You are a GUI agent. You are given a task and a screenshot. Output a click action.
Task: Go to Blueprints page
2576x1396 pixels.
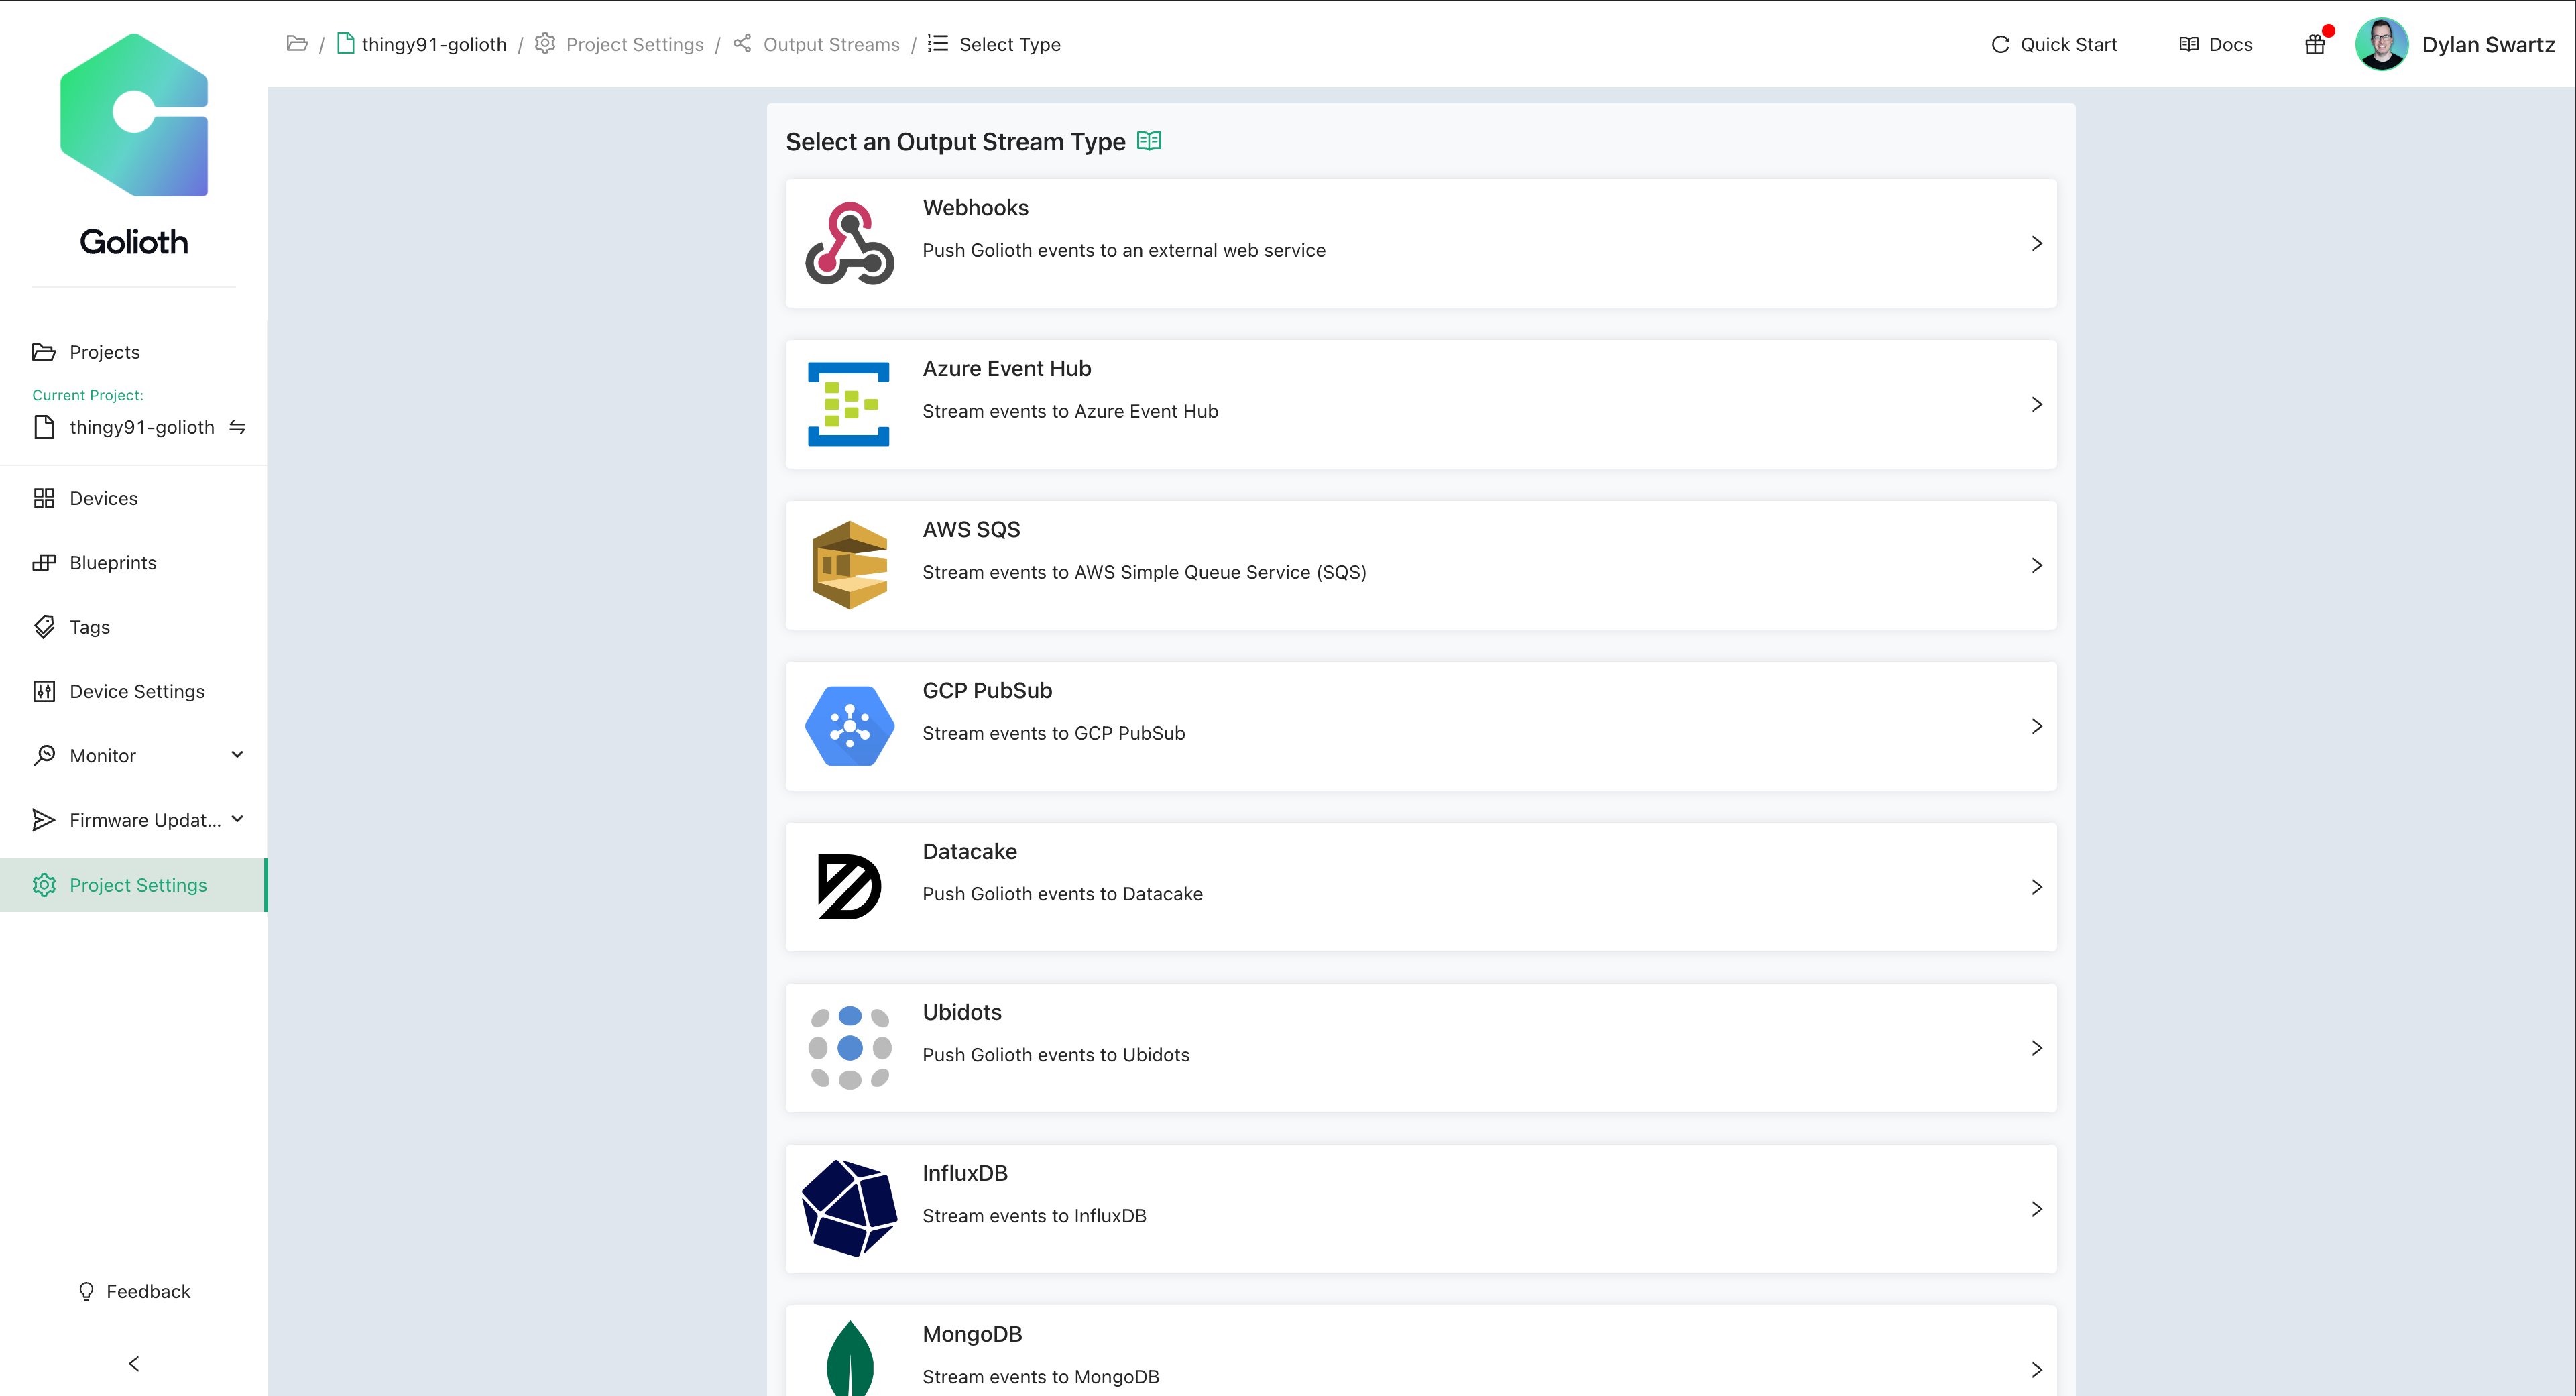tap(113, 562)
